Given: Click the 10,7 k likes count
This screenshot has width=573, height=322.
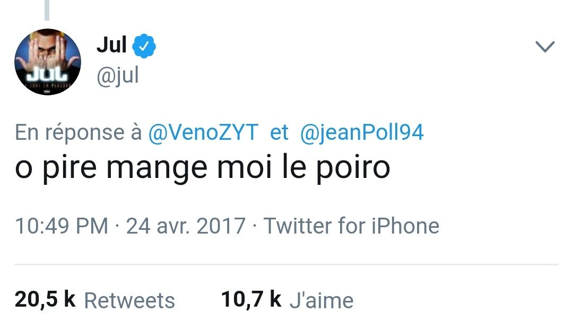Looking at the screenshot, I should tap(250, 300).
